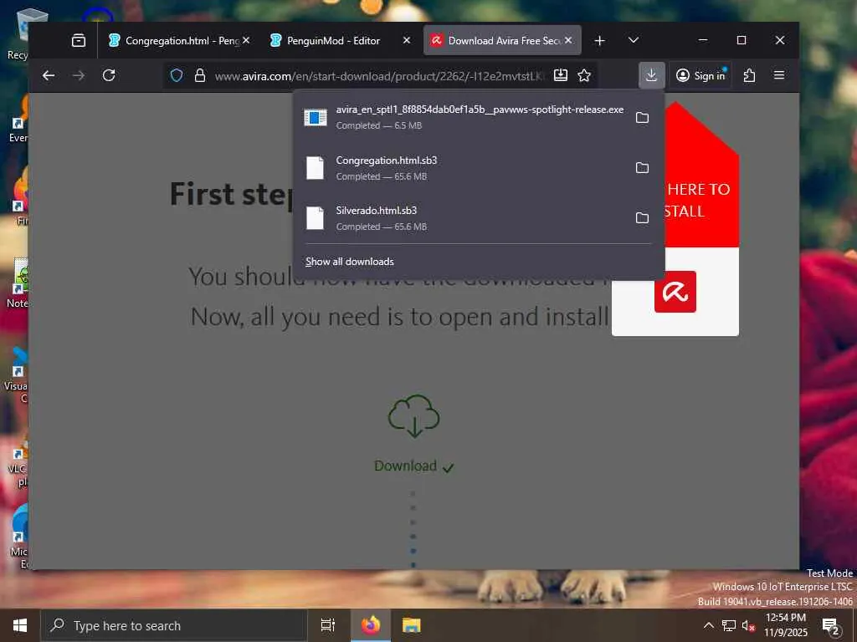This screenshot has height=642, width=857.
Task: Click the green Download text
Action: coord(405,466)
